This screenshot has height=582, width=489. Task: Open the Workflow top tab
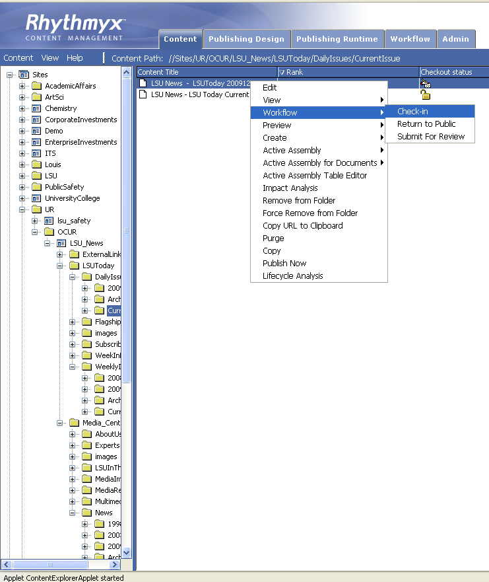pyautogui.click(x=410, y=39)
